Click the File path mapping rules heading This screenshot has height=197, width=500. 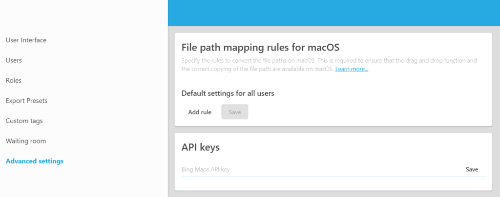(x=260, y=47)
